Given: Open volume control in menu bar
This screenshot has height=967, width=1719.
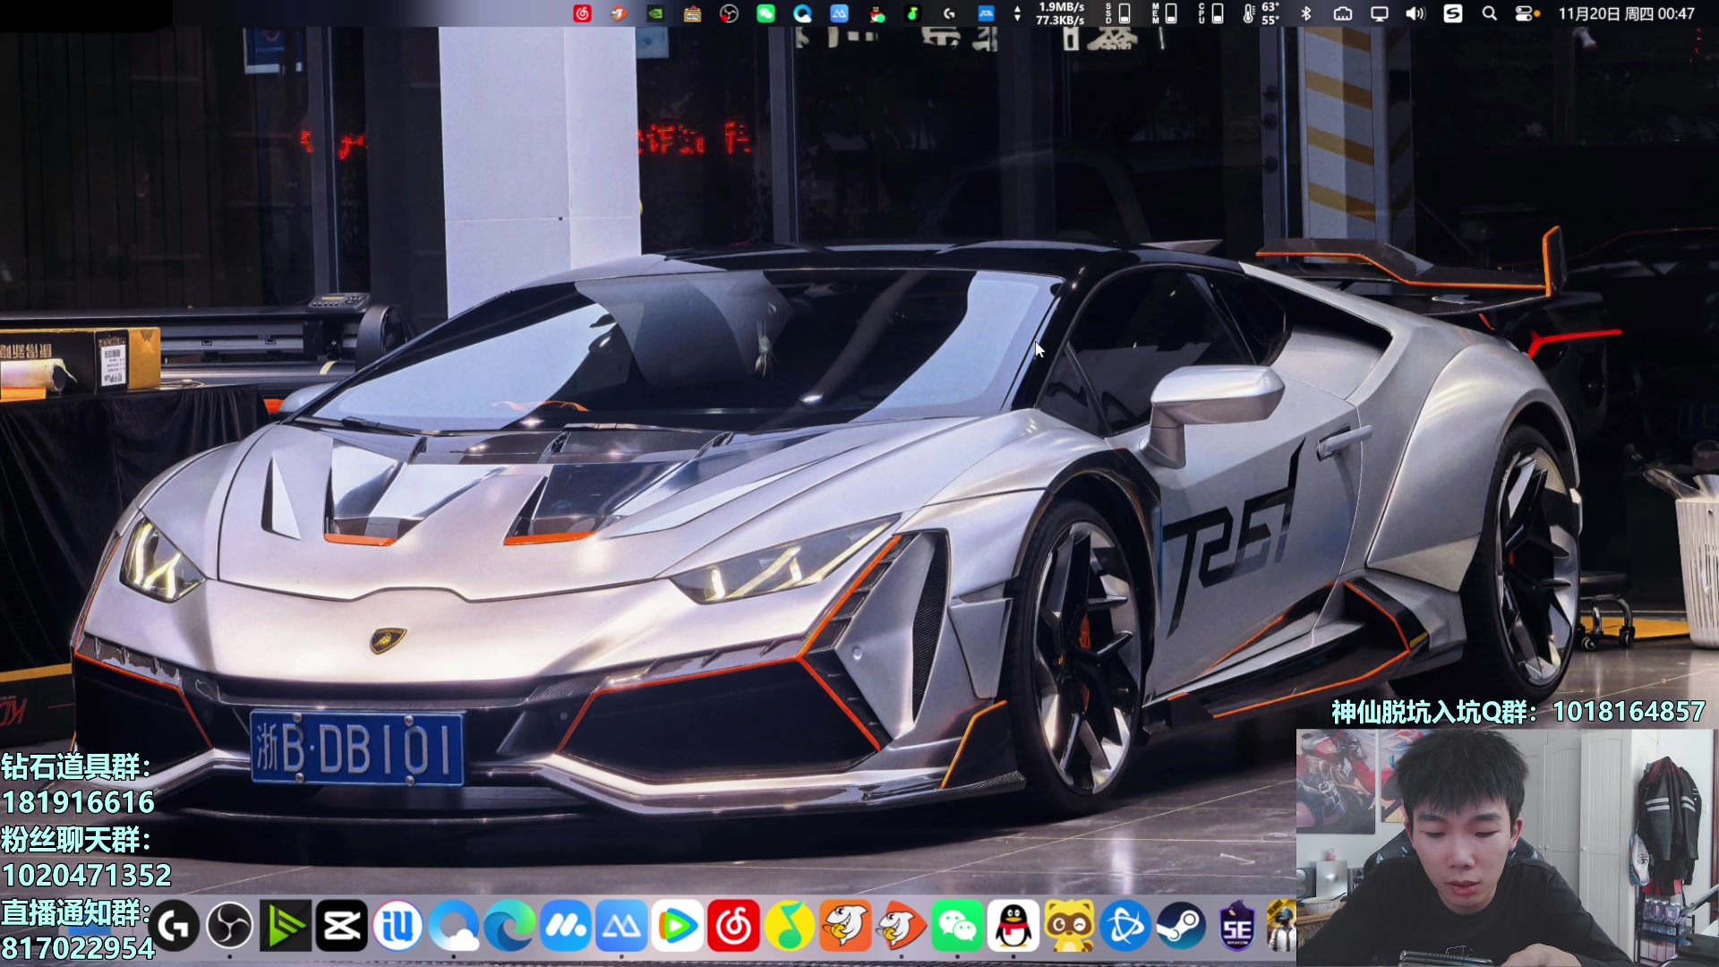Looking at the screenshot, I should 1415,13.
